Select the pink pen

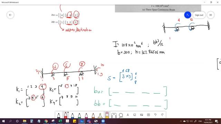click(86, 115)
